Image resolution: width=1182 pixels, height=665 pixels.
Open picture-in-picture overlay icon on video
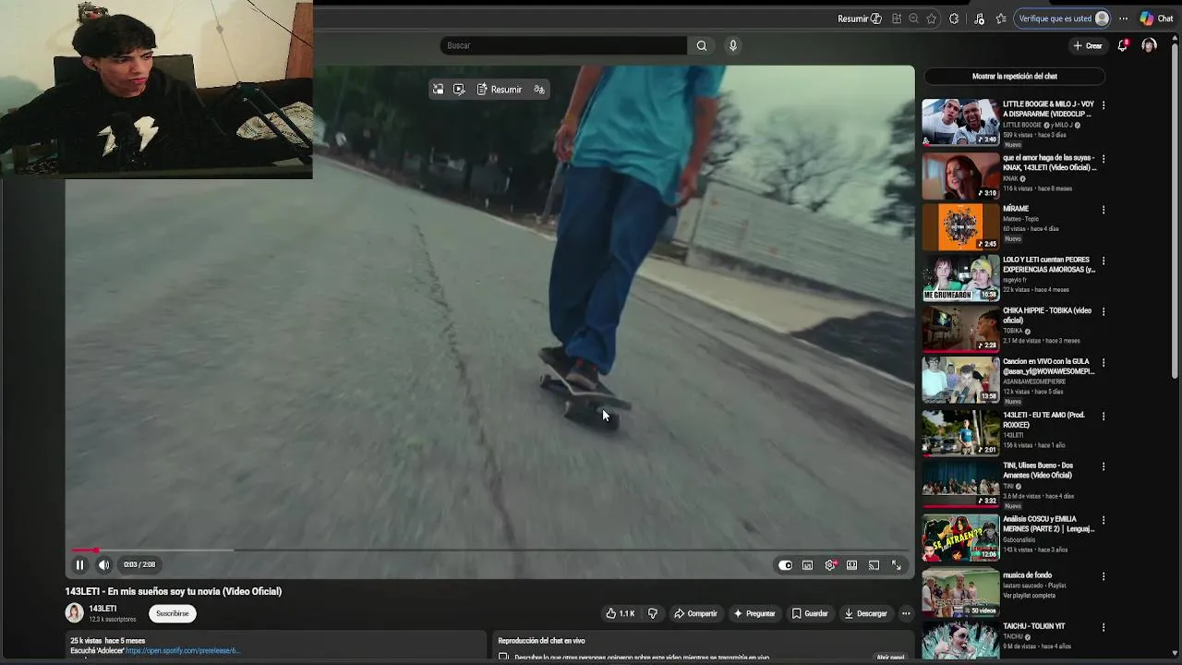[x=438, y=90]
